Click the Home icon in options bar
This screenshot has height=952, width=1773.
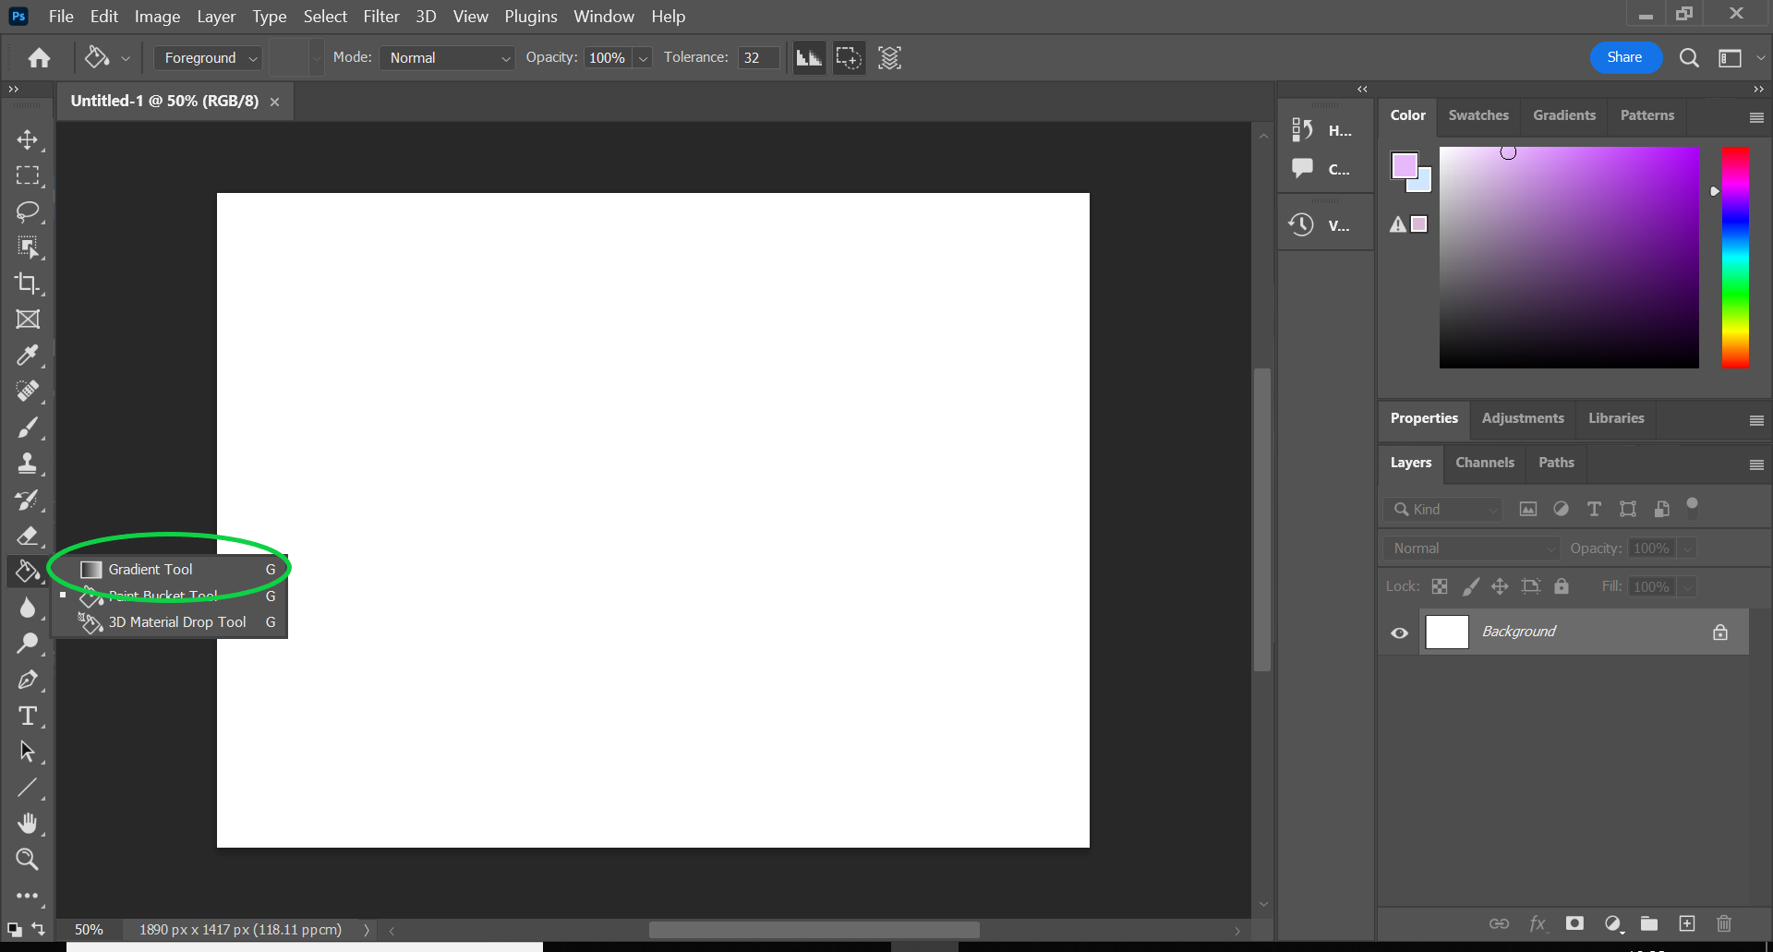[39, 58]
